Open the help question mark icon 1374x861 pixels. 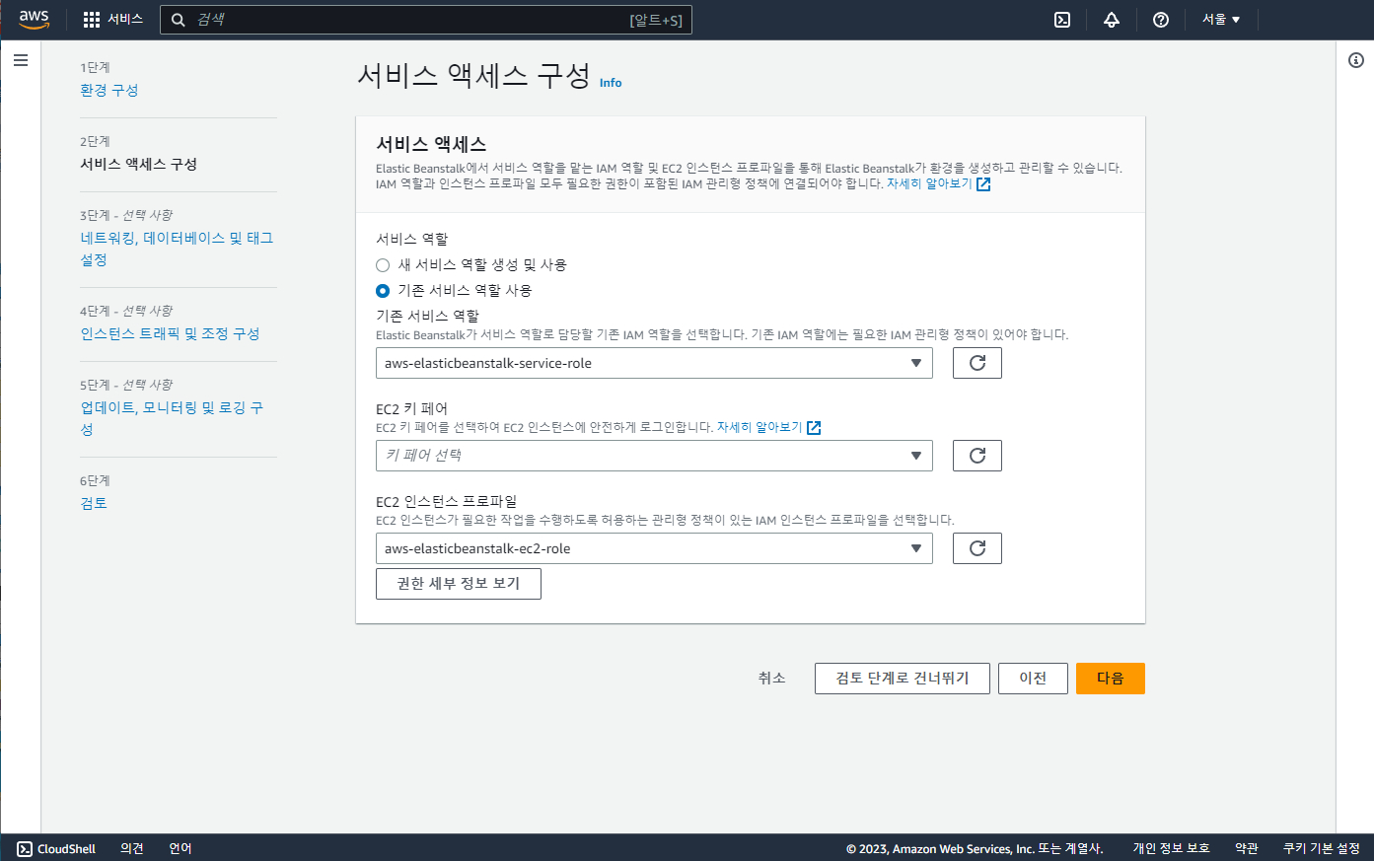[1161, 20]
